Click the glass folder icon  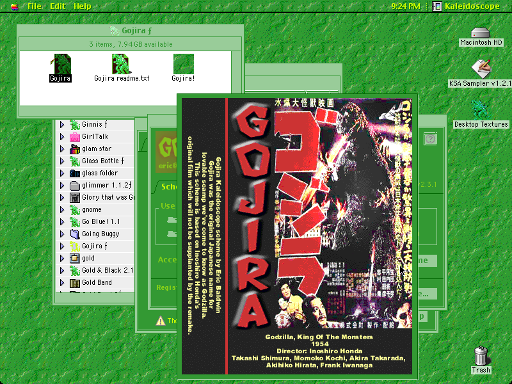click(75, 173)
